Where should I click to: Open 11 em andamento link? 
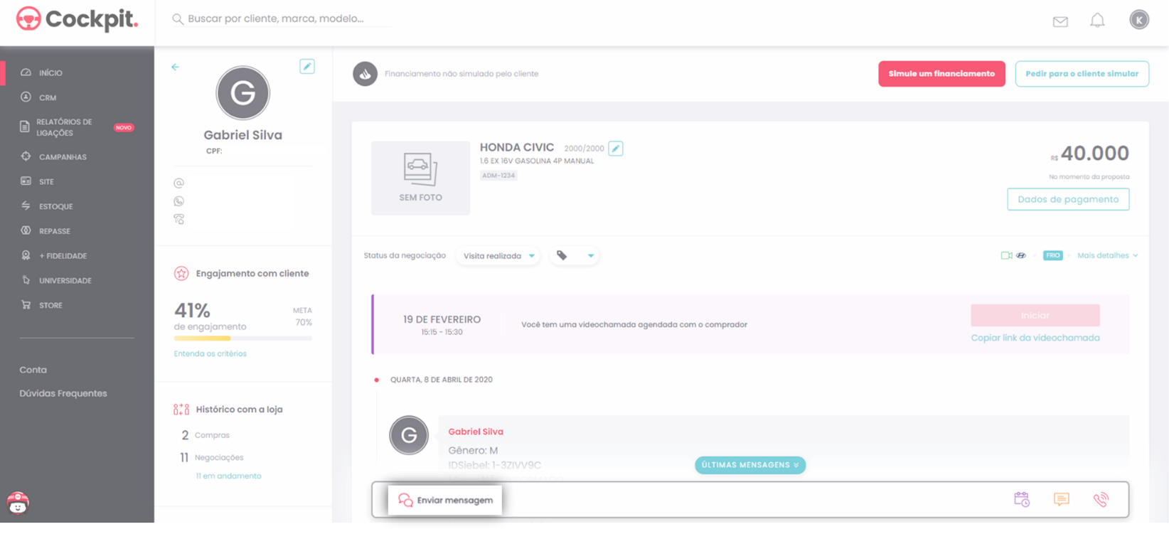coord(228,476)
